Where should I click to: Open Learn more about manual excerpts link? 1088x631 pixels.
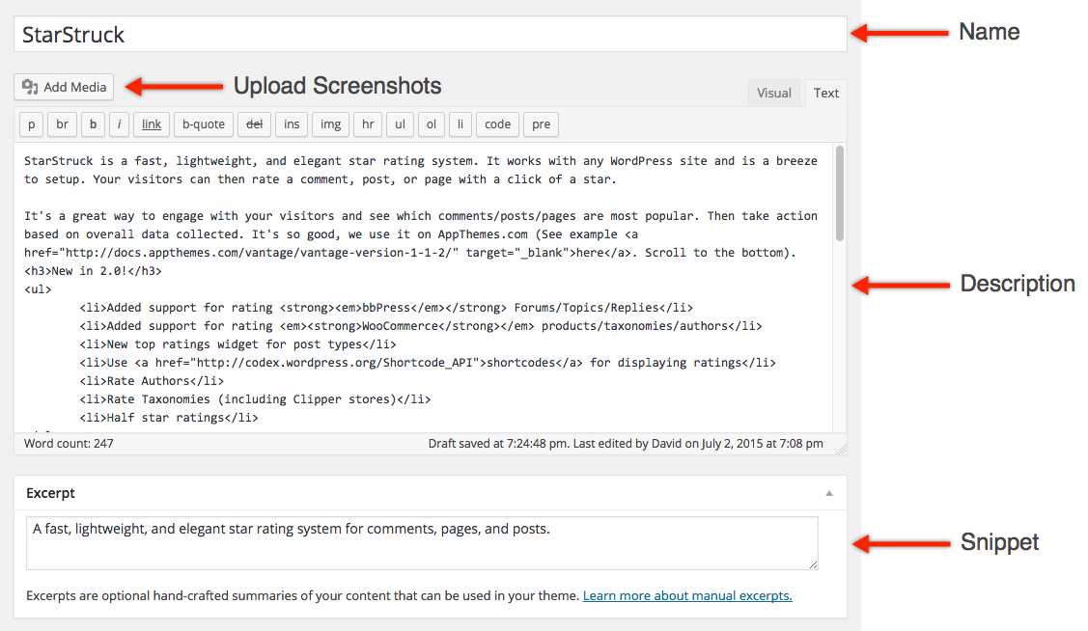coord(687,595)
